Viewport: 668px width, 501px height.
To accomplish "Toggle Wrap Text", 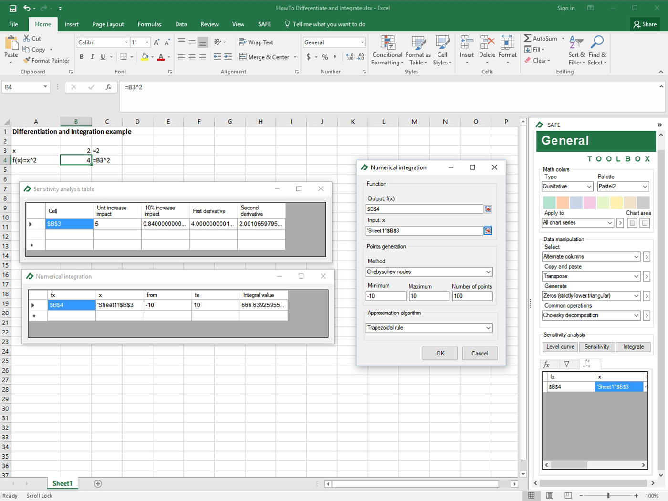I will (x=256, y=42).
